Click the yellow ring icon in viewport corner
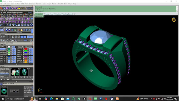 (173, 20)
